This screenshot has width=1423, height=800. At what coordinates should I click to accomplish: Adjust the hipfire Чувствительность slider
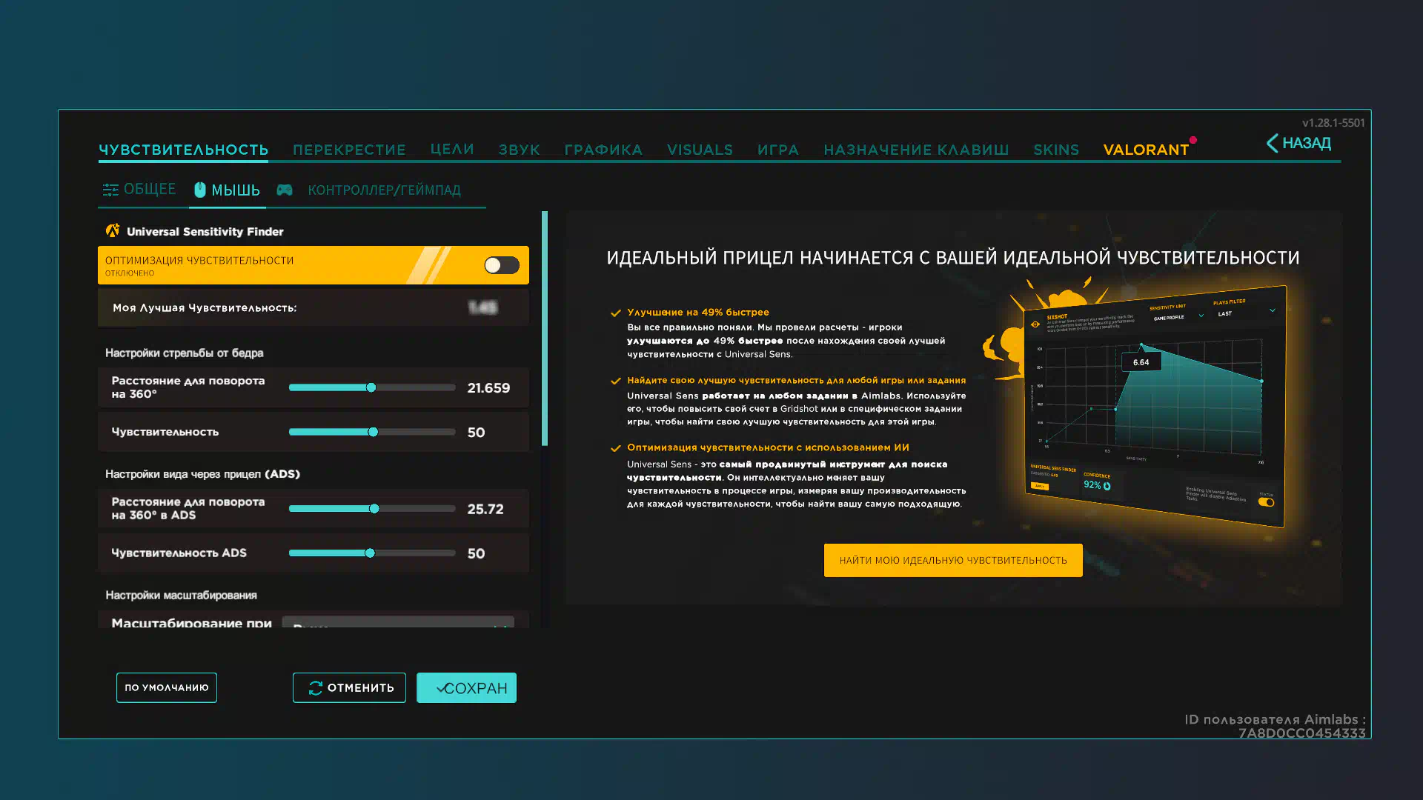click(x=372, y=432)
